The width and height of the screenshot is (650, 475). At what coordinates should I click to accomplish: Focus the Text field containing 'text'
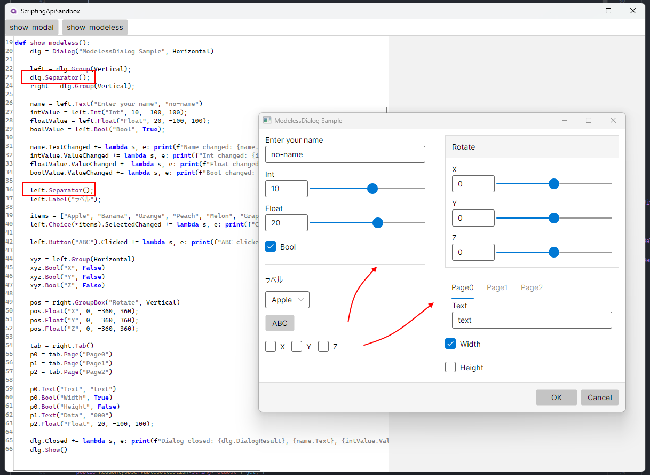pyautogui.click(x=532, y=320)
